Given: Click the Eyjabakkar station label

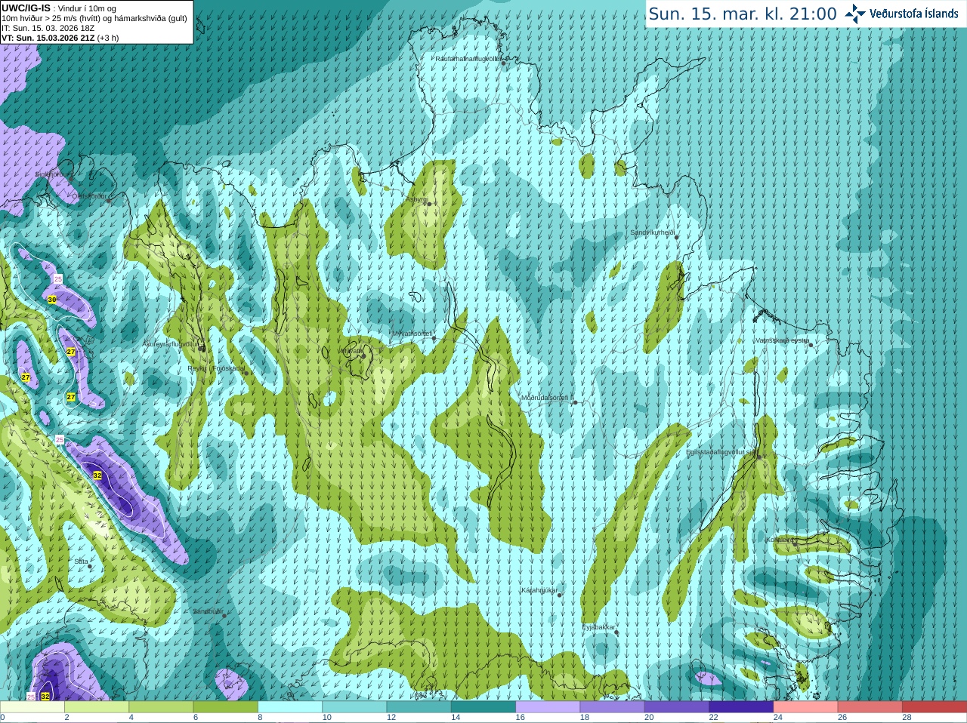Looking at the screenshot, I should tap(599, 627).
